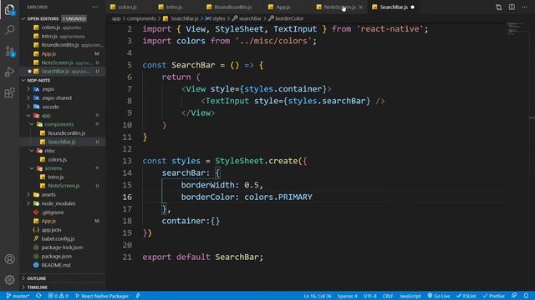The width and height of the screenshot is (535, 300).
Task: Open Intro.js in Open Editors list
Action: (63, 37)
